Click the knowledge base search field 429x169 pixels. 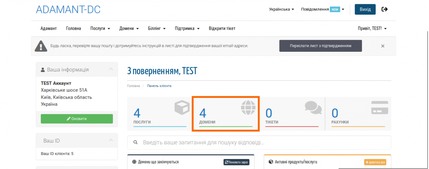(259, 143)
